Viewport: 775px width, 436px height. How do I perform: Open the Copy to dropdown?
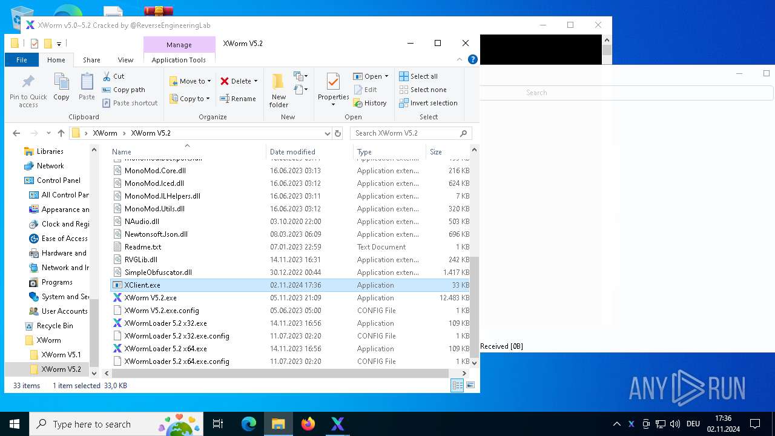tap(190, 99)
